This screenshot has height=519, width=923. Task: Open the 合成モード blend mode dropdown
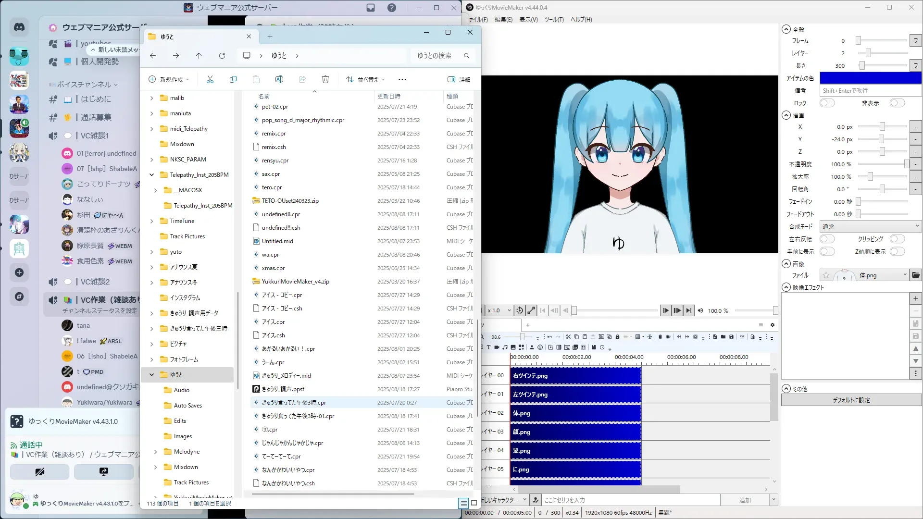[x=870, y=226]
